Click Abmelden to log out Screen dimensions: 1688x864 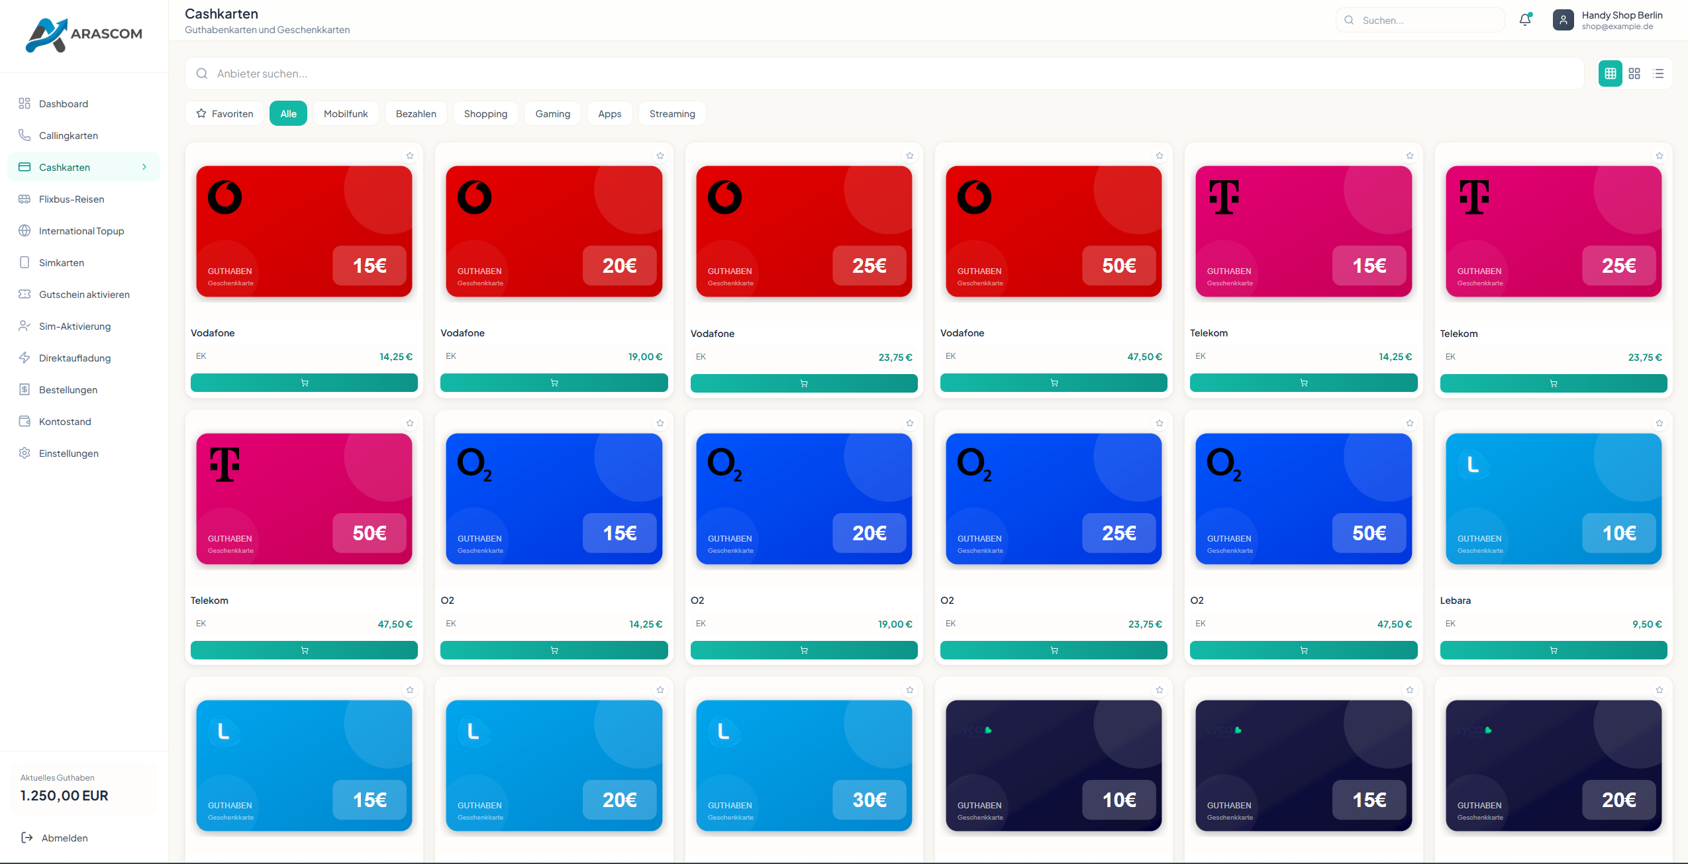point(64,838)
